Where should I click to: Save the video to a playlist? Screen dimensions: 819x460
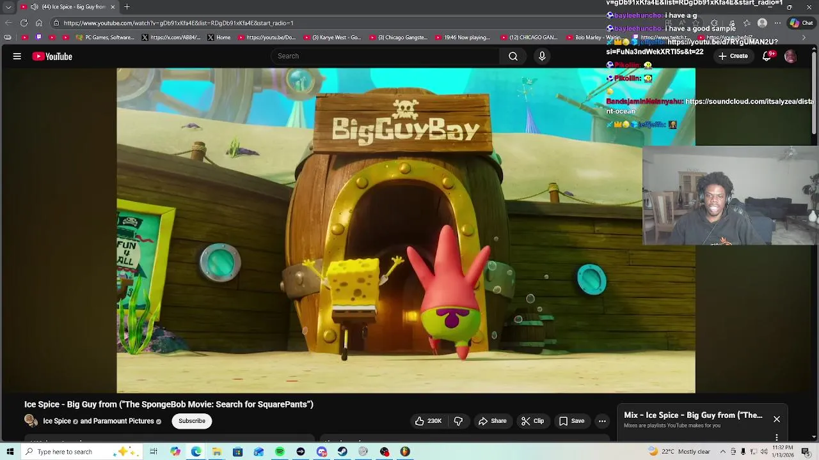click(571, 421)
